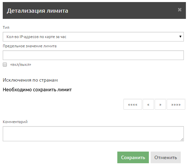
Task: Focus the Предельное значение лимита input field
Action: (93, 55)
